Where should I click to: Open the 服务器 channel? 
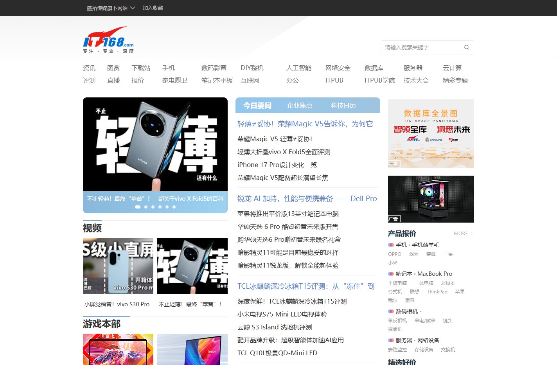(413, 68)
